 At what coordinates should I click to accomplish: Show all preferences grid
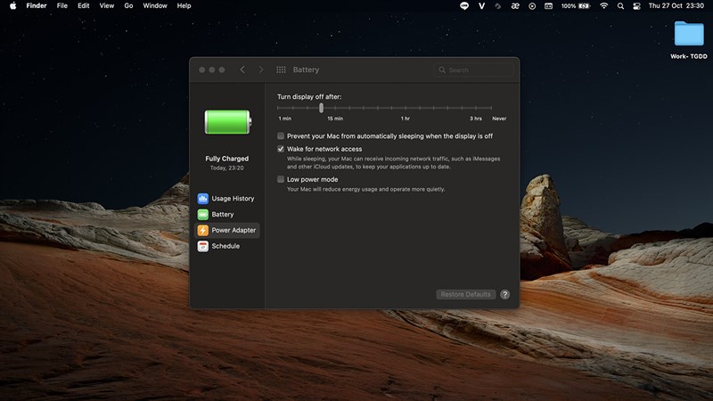click(281, 70)
